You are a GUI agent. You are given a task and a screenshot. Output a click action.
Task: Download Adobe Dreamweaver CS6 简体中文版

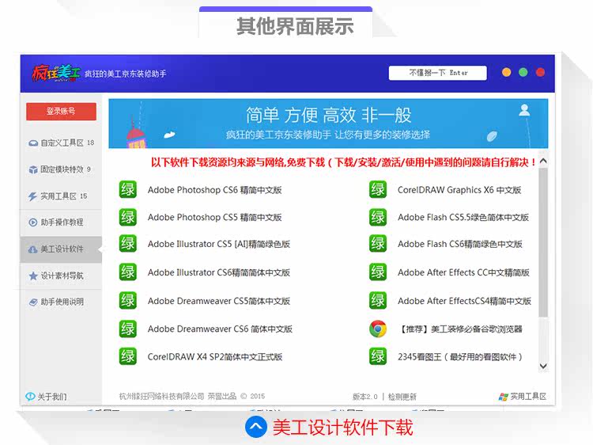click(220, 329)
